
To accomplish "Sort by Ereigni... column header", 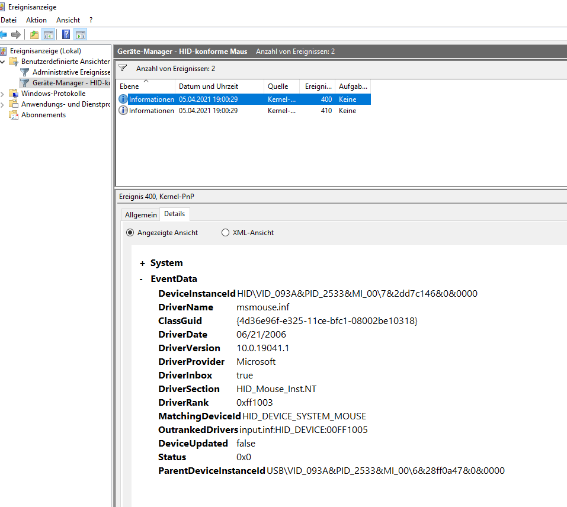I will pos(318,86).
